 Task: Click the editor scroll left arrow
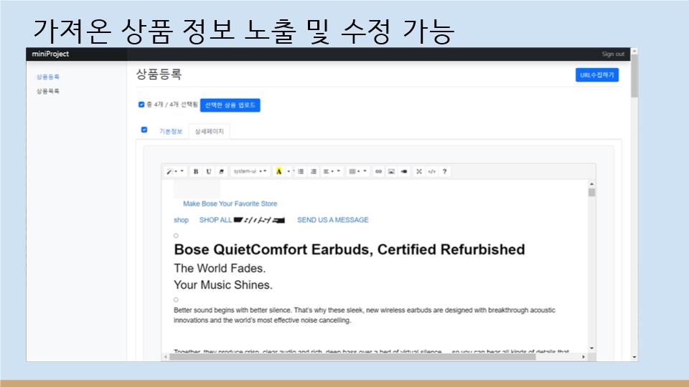click(x=165, y=357)
